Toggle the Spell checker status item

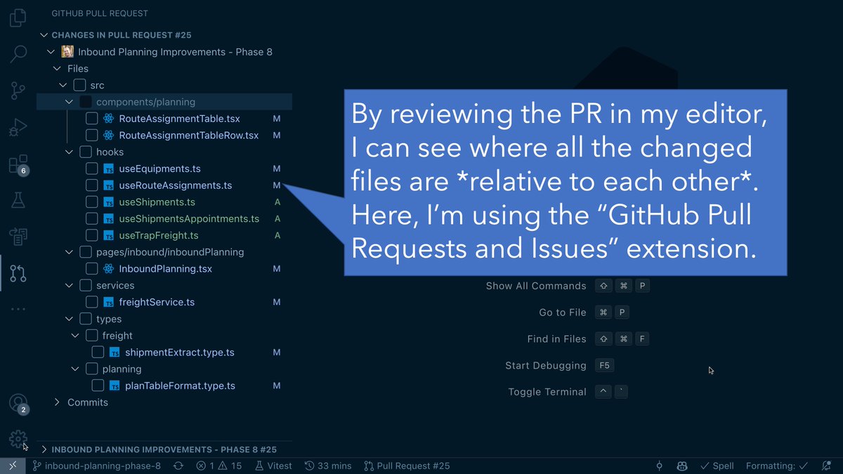pos(717,466)
